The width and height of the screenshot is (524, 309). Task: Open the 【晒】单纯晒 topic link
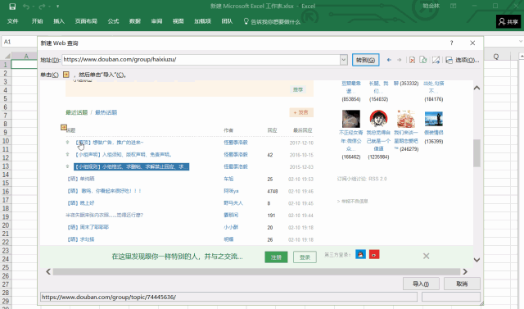(x=81, y=179)
